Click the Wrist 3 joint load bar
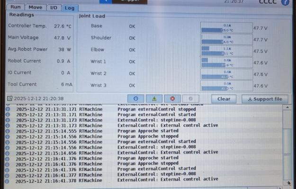 226,86
